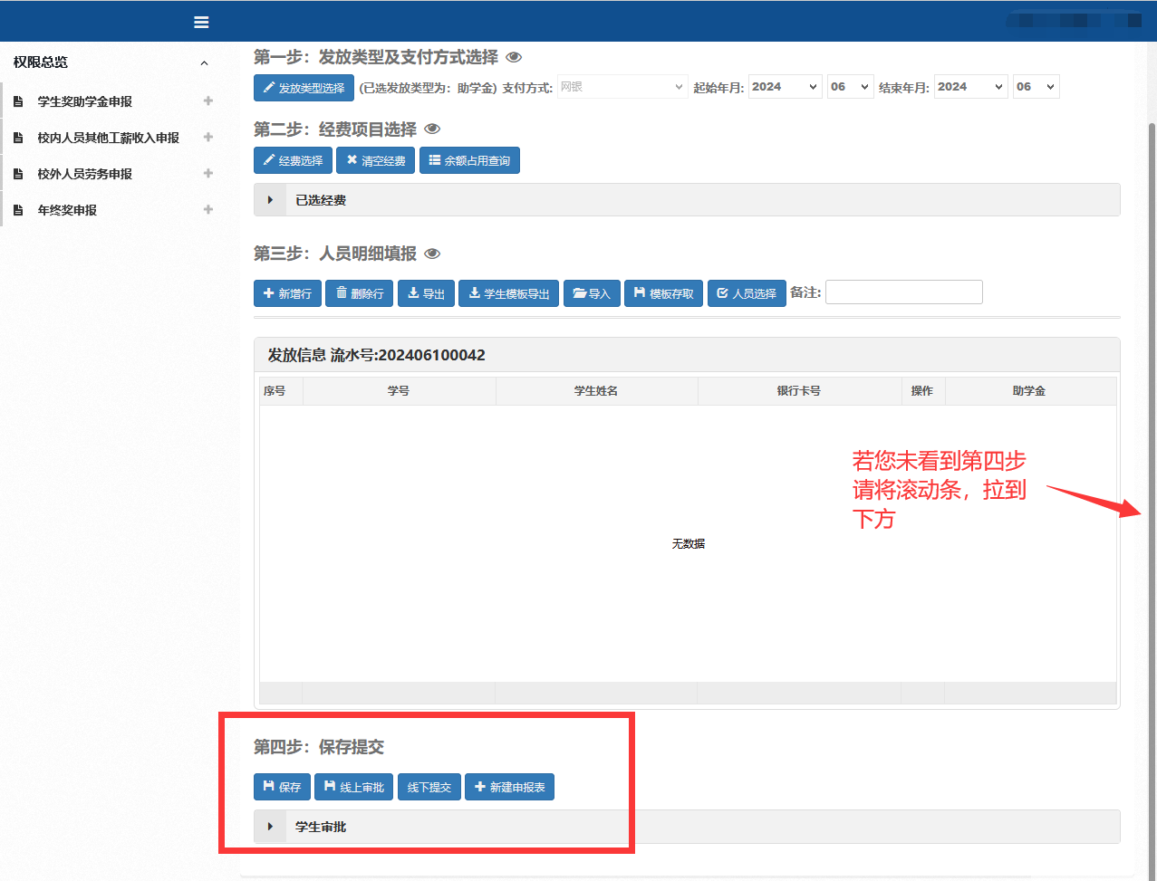Expand 学生奖助学金申报 with its plus icon
This screenshot has height=881, width=1157.
coord(208,101)
